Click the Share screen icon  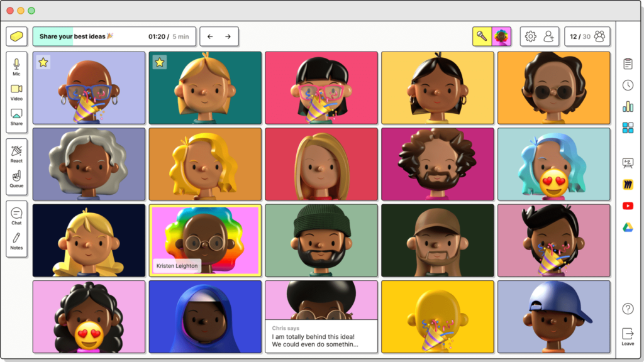tap(16, 117)
